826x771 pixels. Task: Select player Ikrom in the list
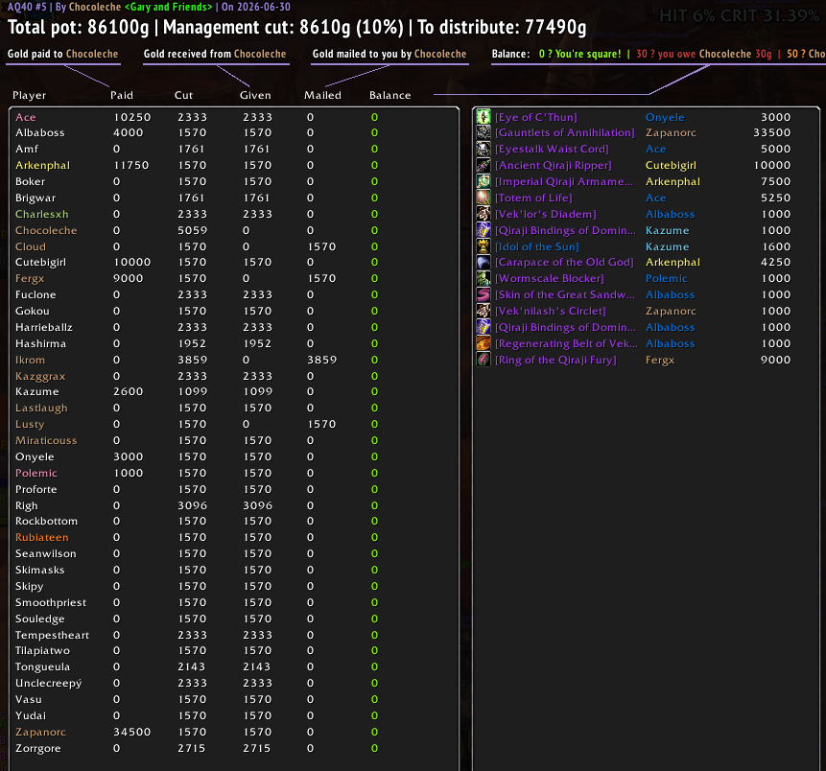tap(30, 361)
